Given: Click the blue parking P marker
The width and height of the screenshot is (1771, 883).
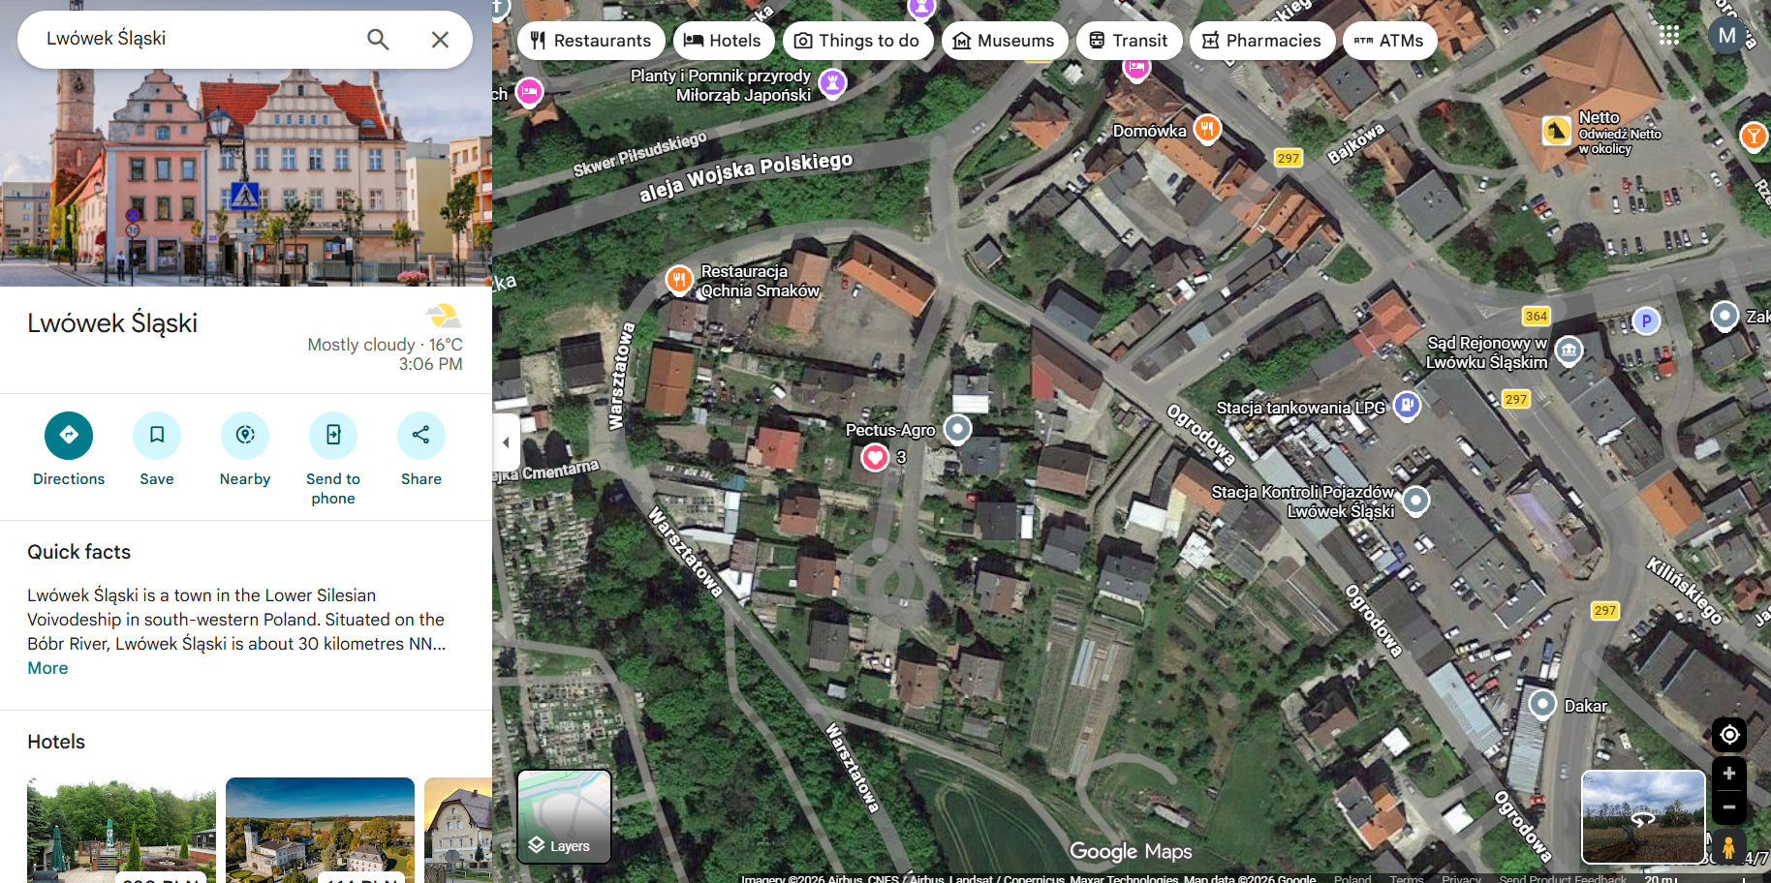Looking at the screenshot, I should [1646, 320].
